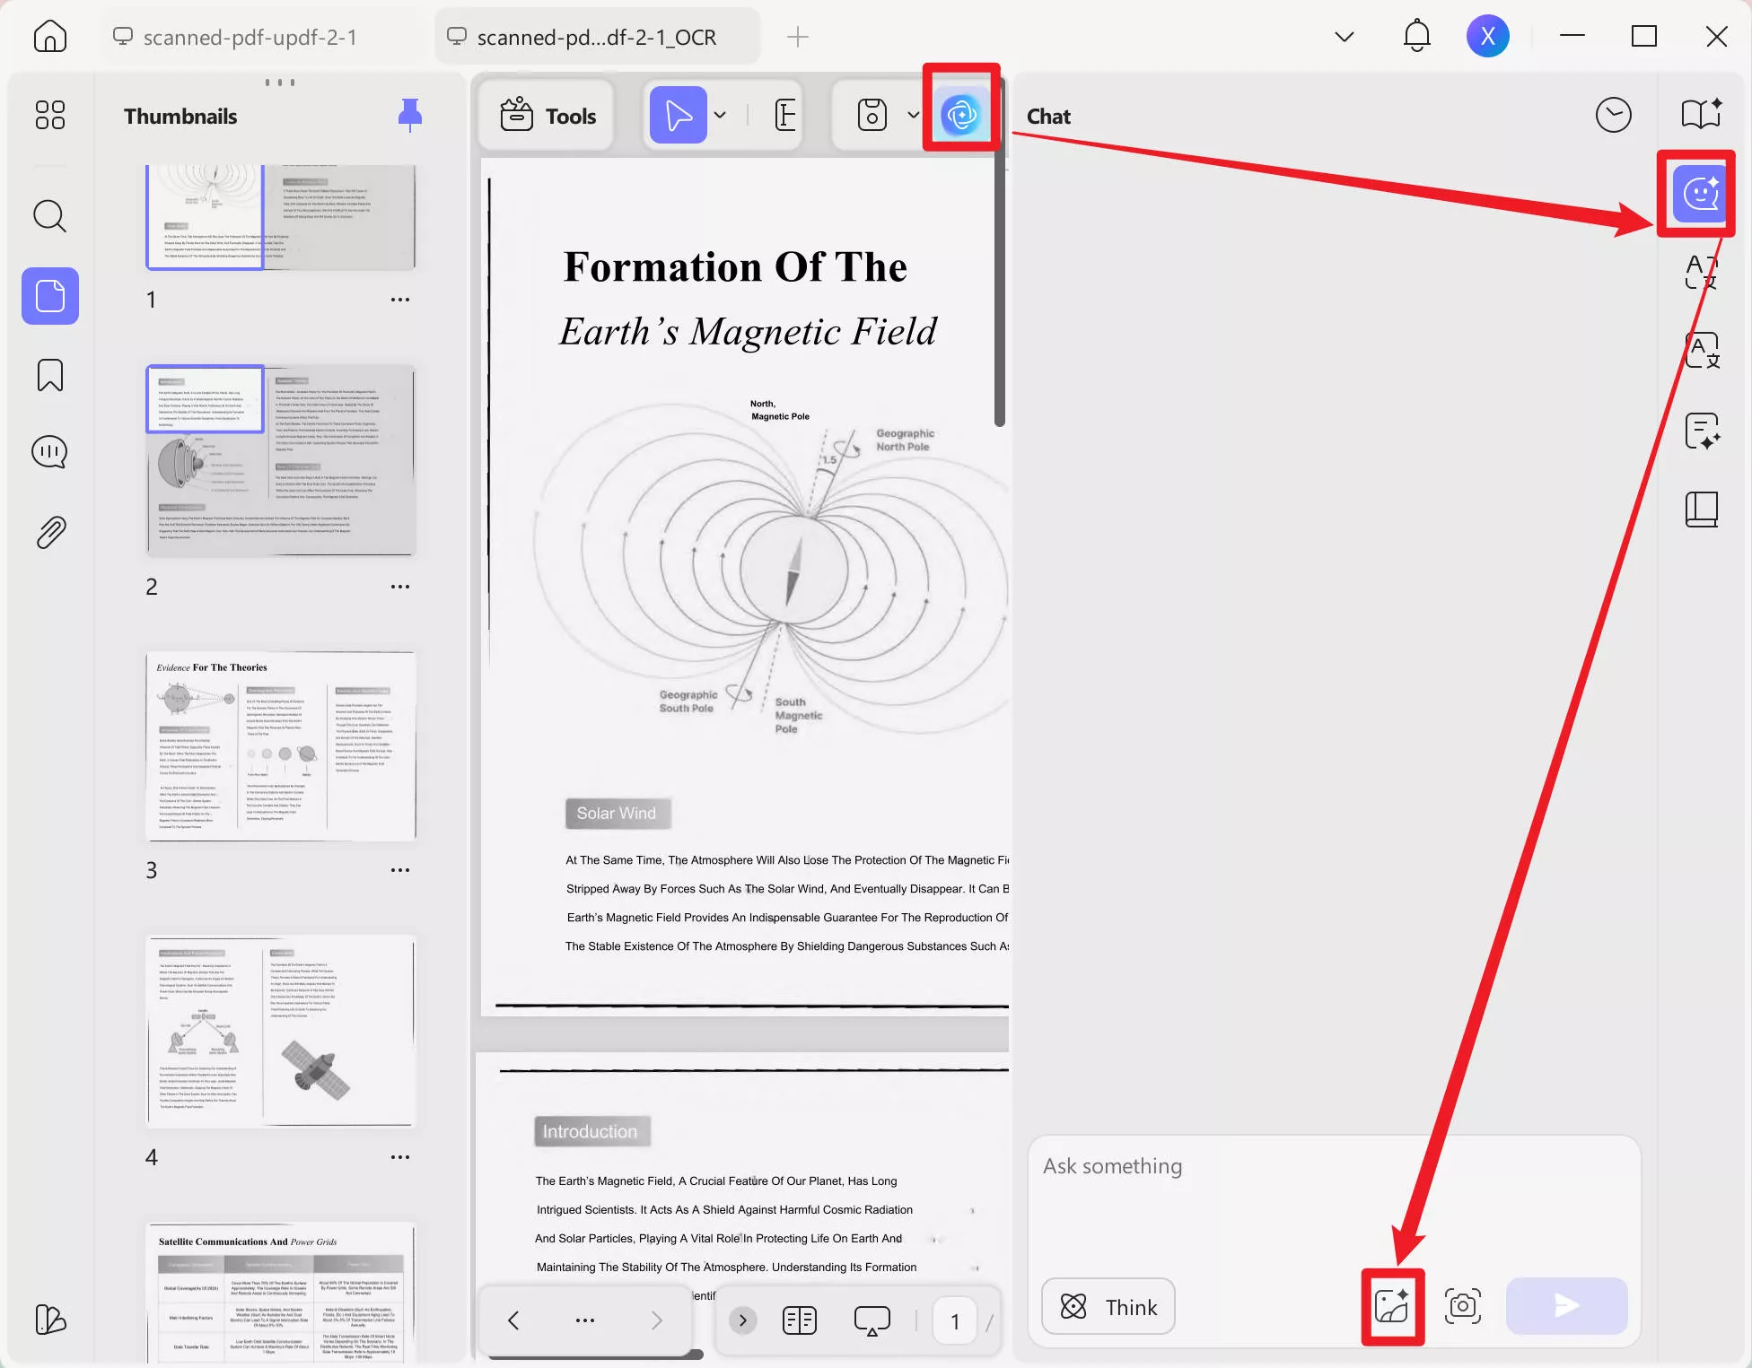
Task: Open the Tools menu
Action: [x=547, y=116]
